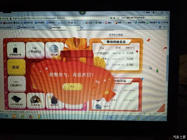Click the volume icon in status bar
The width and height of the screenshot is (187, 140).
155,114
